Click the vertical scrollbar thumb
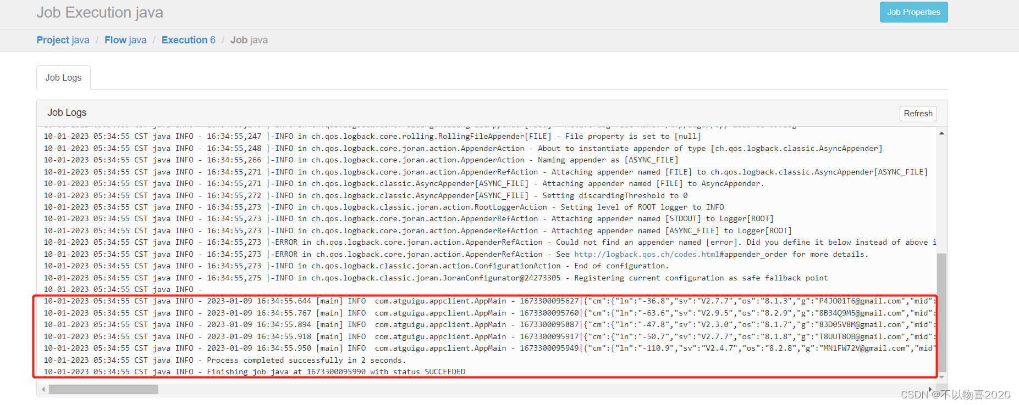The width and height of the screenshot is (1019, 405). pos(941,312)
